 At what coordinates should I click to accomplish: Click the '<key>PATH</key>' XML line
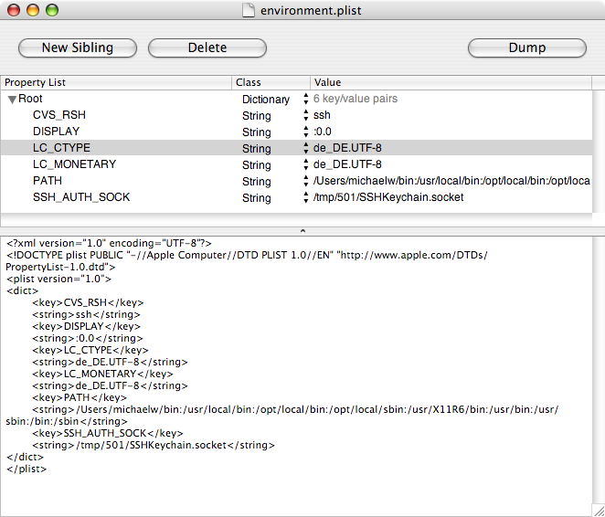[80, 397]
